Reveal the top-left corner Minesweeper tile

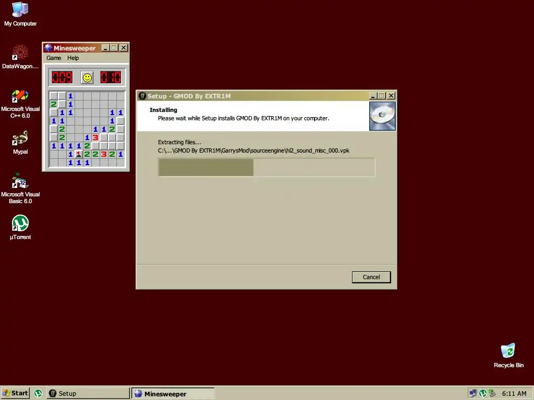click(x=54, y=96)
